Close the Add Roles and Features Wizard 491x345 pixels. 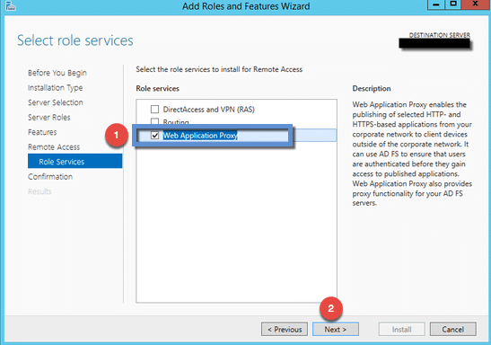pyautogui.click(x=476, y=4)
